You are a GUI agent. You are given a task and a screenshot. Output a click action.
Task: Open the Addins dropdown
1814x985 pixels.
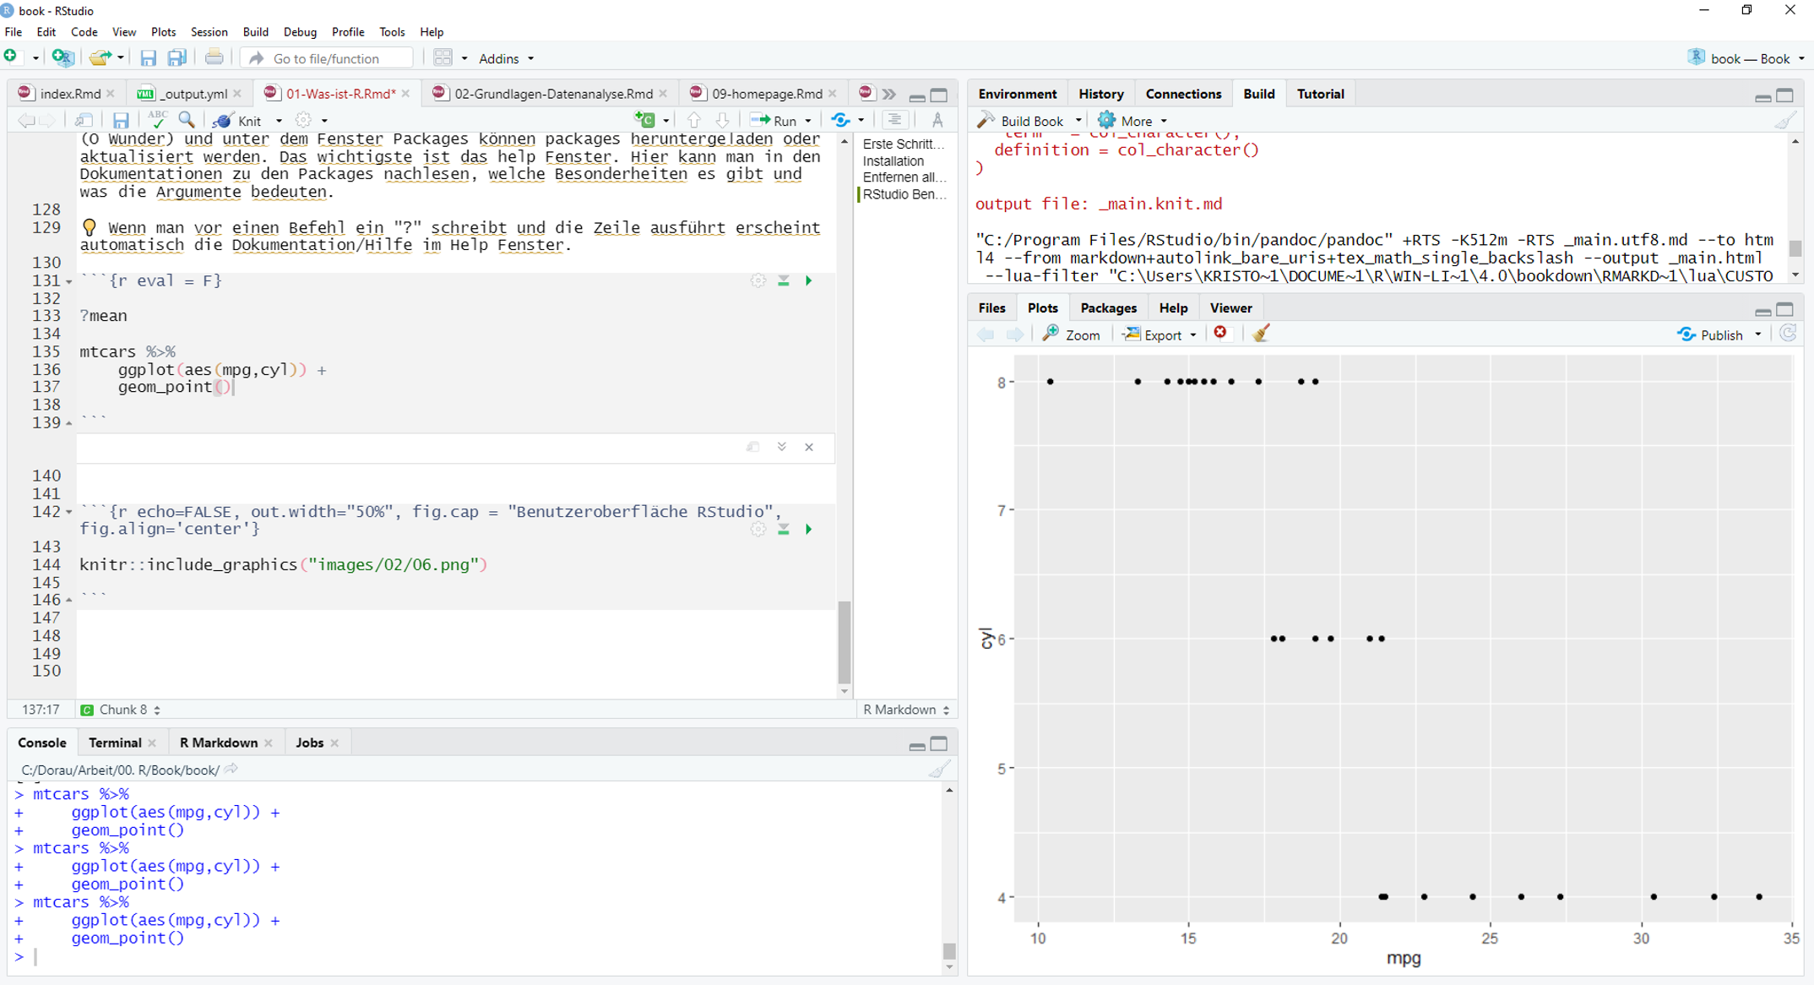[x=506, y=58]
